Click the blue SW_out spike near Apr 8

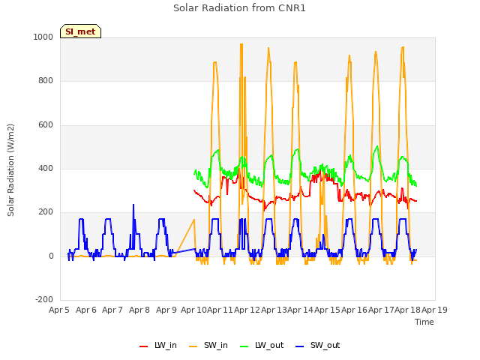pyautogui.click(x=133, y=205)
